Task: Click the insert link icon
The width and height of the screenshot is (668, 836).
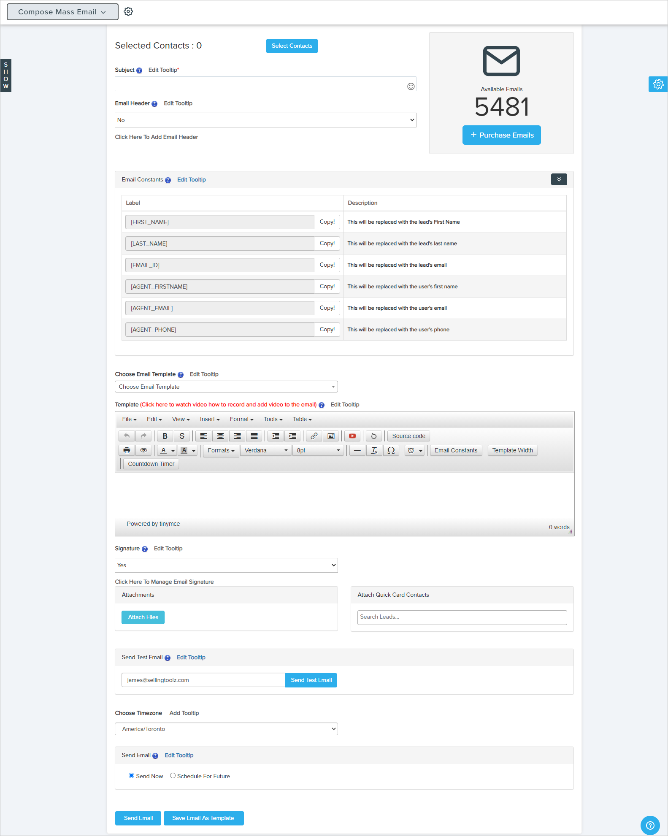Action: [314, 436]
